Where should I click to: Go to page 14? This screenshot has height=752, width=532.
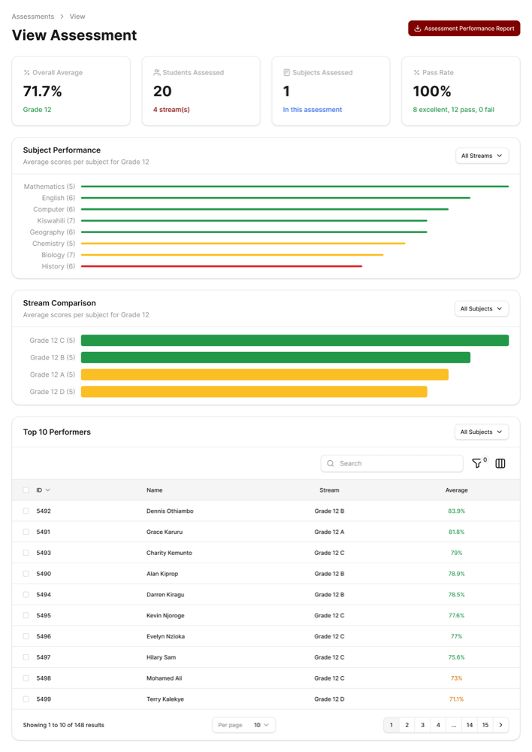point(470,725)
